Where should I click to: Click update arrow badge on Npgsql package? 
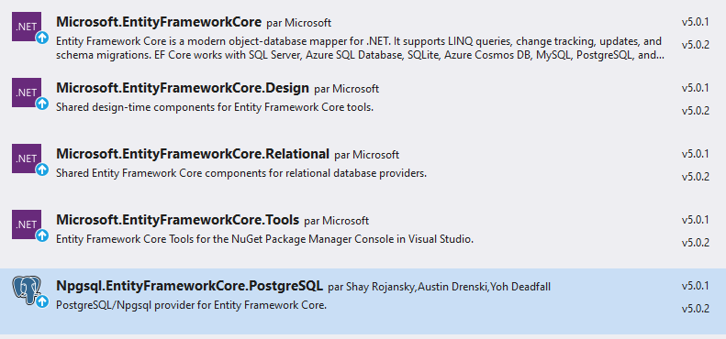[x=42, y=302]
